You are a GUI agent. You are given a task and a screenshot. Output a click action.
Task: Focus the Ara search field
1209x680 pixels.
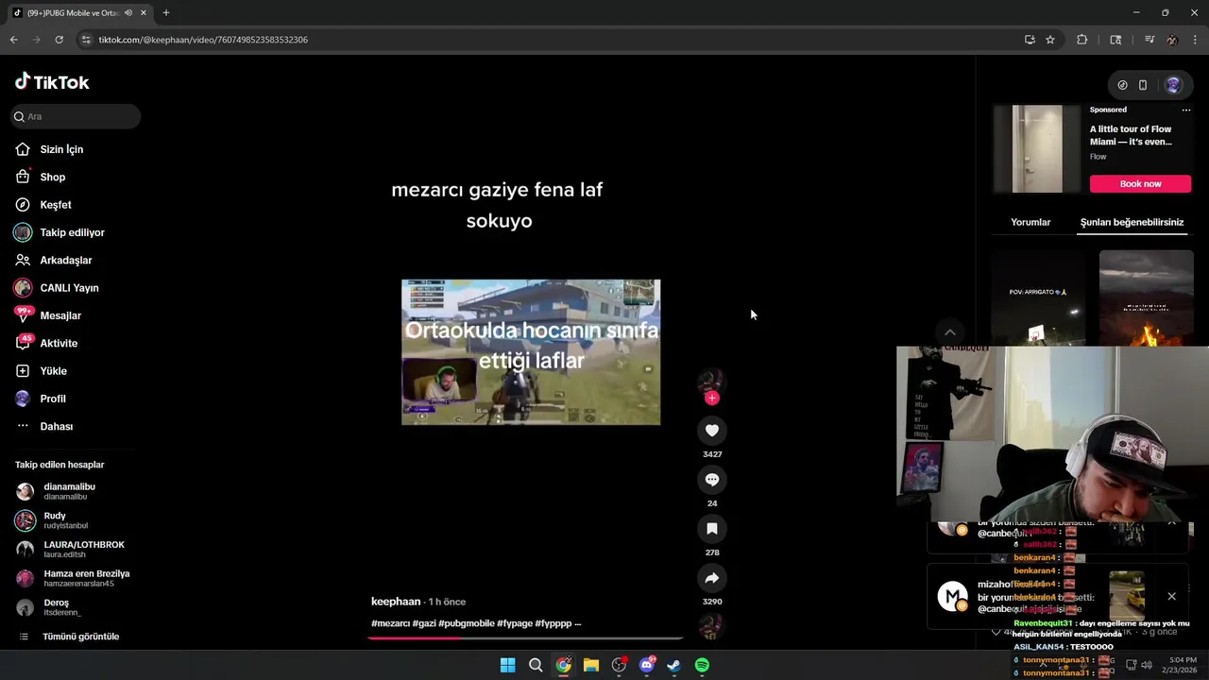click(75, 116)
